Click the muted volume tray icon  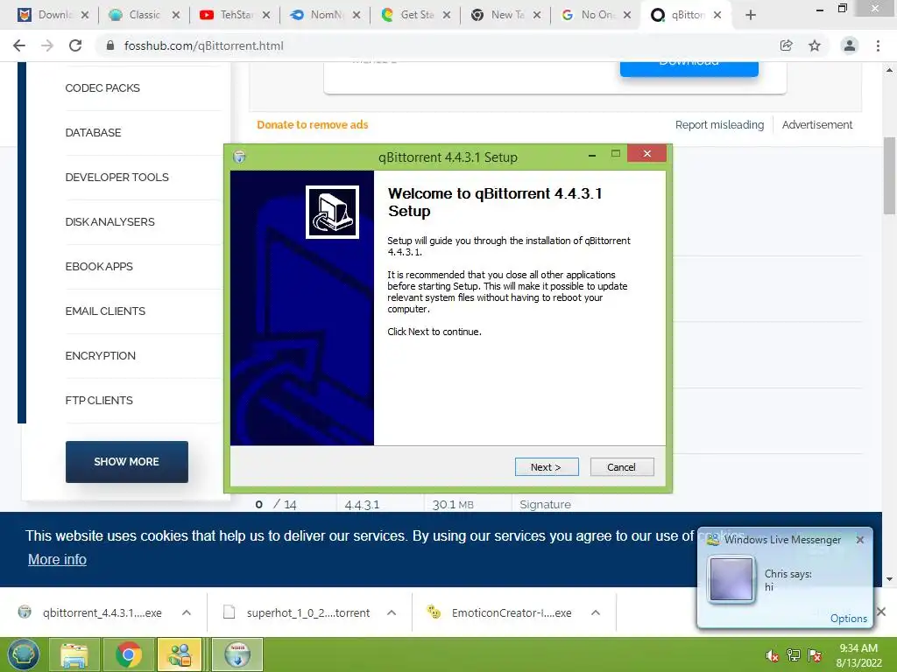click(x=772, y=655)
